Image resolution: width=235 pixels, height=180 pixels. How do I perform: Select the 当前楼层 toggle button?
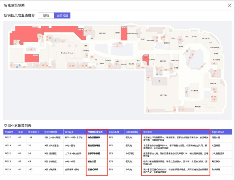62,16
